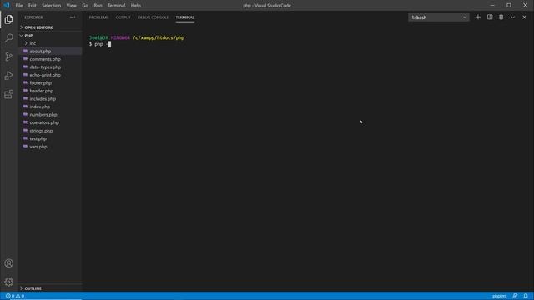
Task: Create a new terminal with plus icon
Action: point(478,17)
